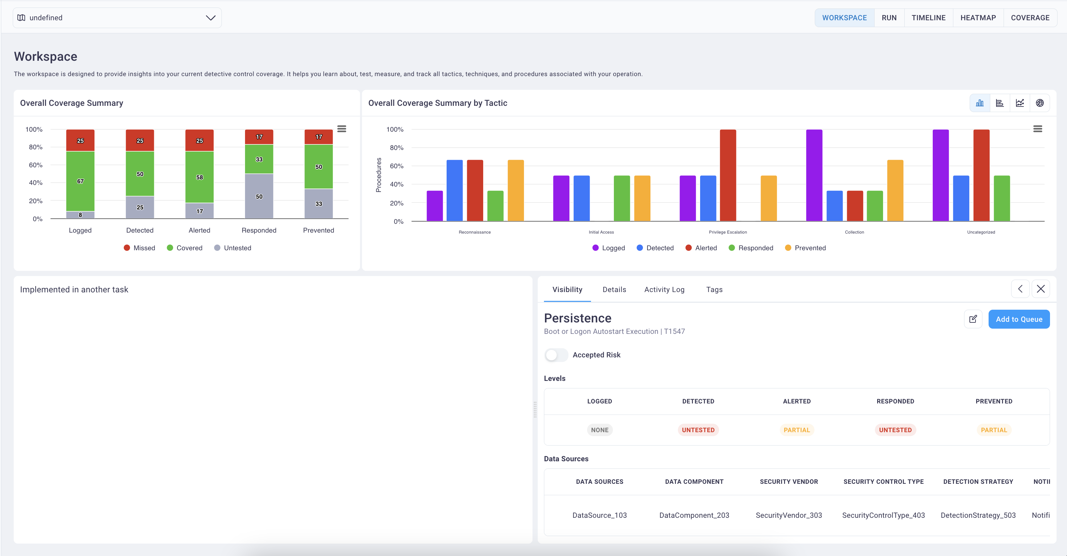Toggle Alerted series in tactic legend
Image resolution: width=1067 pixels, height=556 pixels.
tap(701, 248)
